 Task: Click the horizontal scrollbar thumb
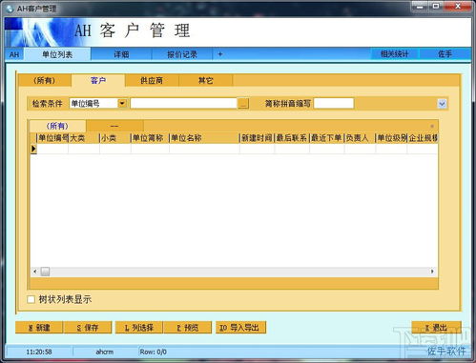tap(45, 272)
